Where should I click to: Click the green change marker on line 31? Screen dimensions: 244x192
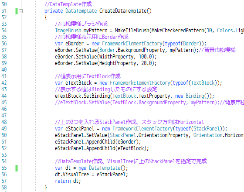point(17,11)
